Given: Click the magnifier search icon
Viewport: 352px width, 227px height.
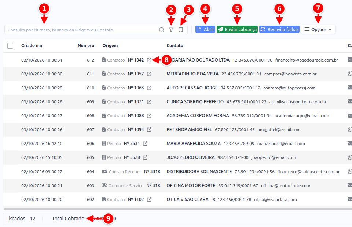Looking at the screenshot, I should (161, 30).
